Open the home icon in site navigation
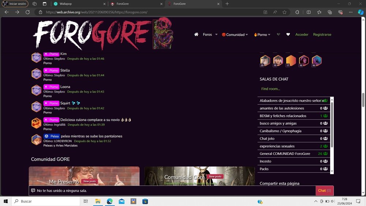 (196, 34)
